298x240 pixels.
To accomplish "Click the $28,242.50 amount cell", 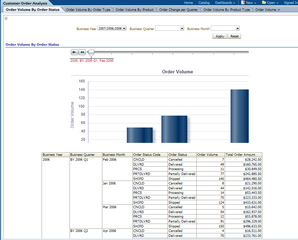I will pyautogui.click(x=244, y=160).
